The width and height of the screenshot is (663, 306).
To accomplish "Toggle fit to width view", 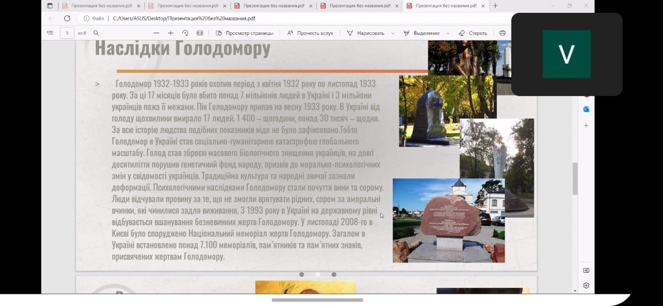I will point(200,33).
